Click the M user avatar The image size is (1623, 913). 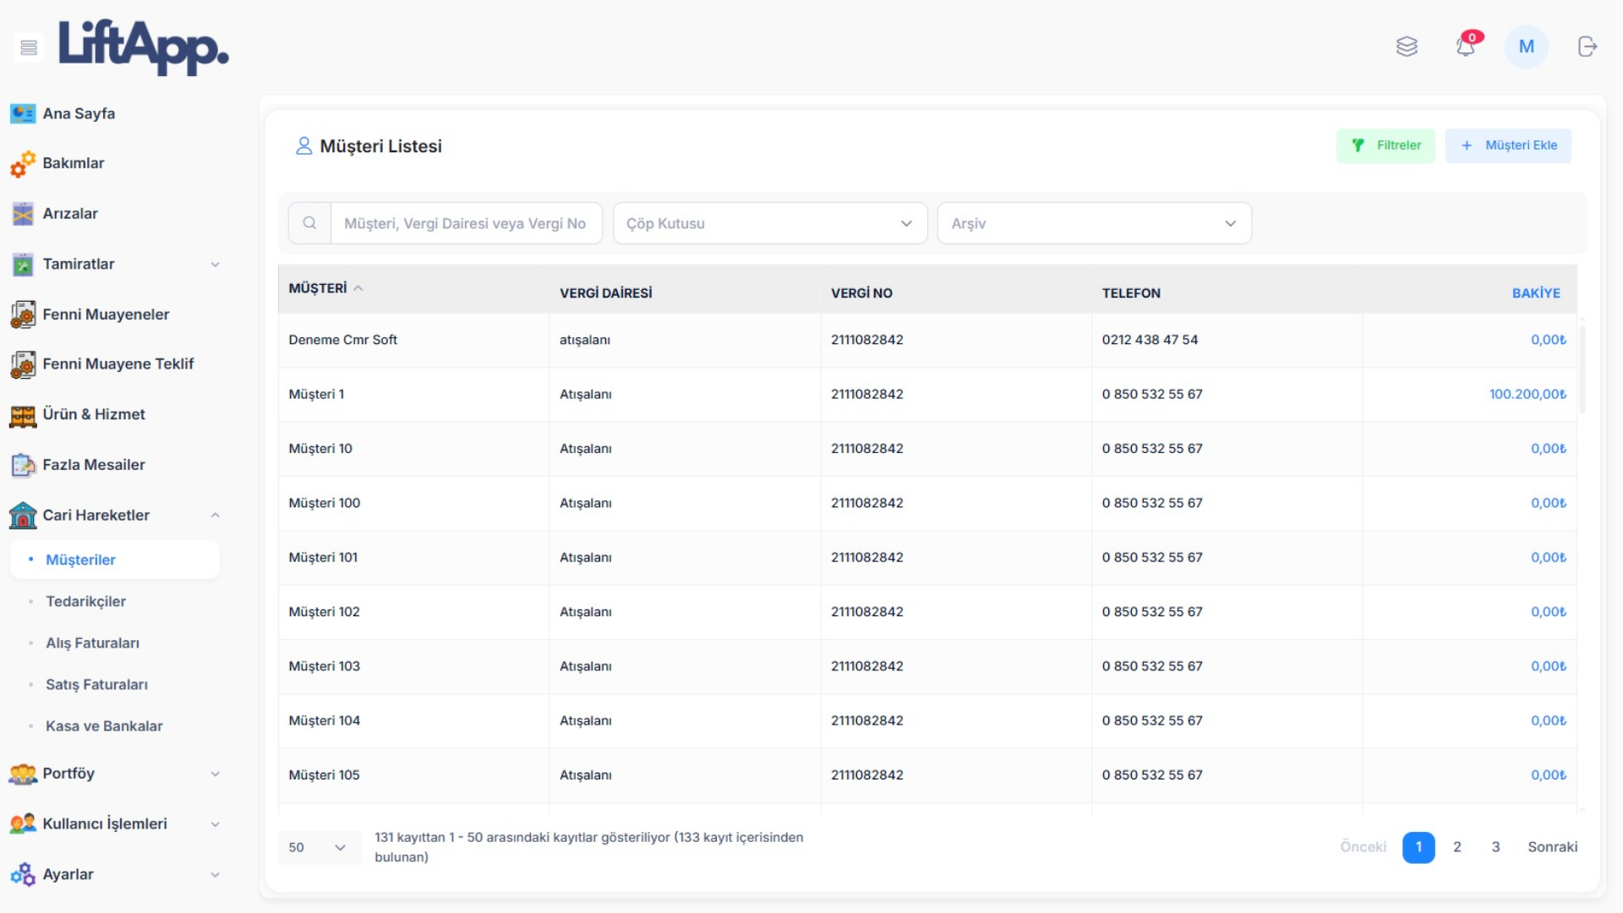tap(1526, 46)
